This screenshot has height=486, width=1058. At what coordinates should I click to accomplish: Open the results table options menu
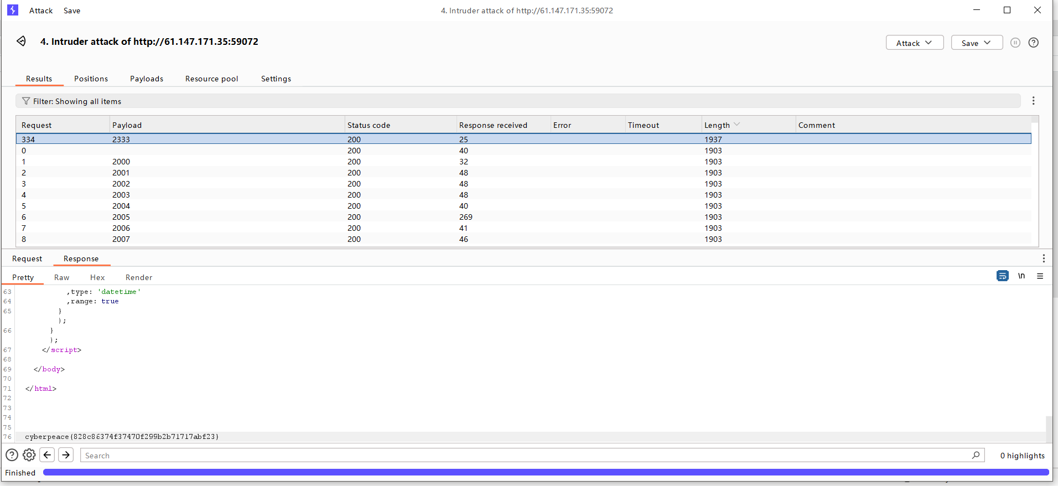[x=1033, y=101]
